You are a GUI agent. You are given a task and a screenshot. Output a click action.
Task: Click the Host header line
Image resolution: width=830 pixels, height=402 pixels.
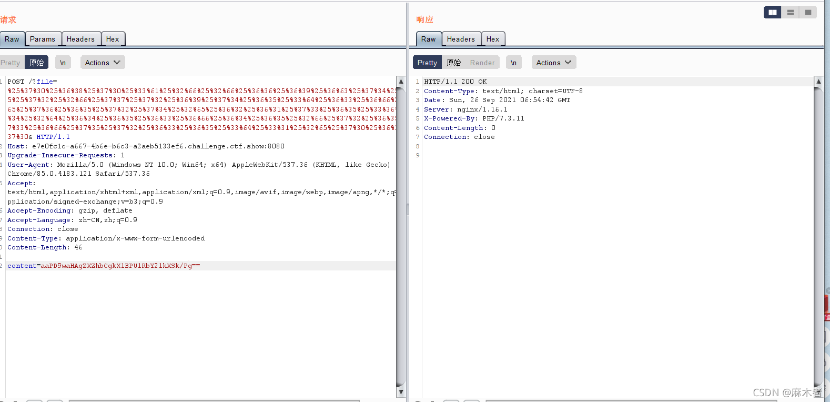tap(146, 146)
